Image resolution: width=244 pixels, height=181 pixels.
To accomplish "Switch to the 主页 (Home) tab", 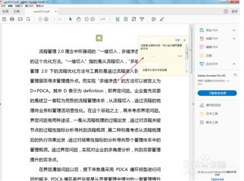I will (6, 12).
